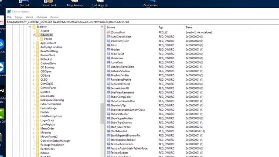Screen dimensions: 279x157
Task: Expand the CIDOpen key
Action: click(x=34, y=72)
